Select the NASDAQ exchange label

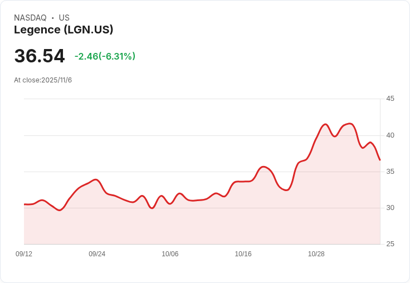30,18
